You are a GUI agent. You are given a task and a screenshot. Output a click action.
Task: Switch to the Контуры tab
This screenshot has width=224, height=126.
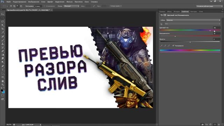point(194,12)
